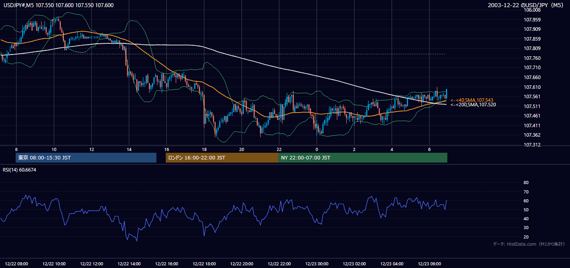570x268 pixels.
Task: Click RSI scale level 70
Action: point(526,192)
